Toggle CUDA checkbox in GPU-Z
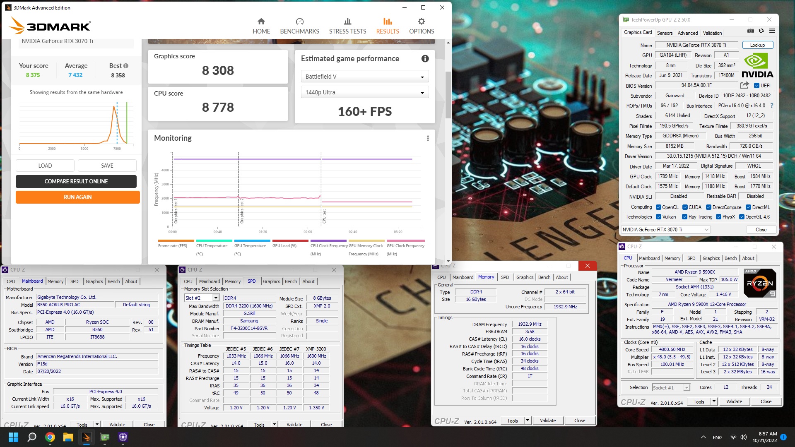795x447 pixels. [x=685, y=207]
